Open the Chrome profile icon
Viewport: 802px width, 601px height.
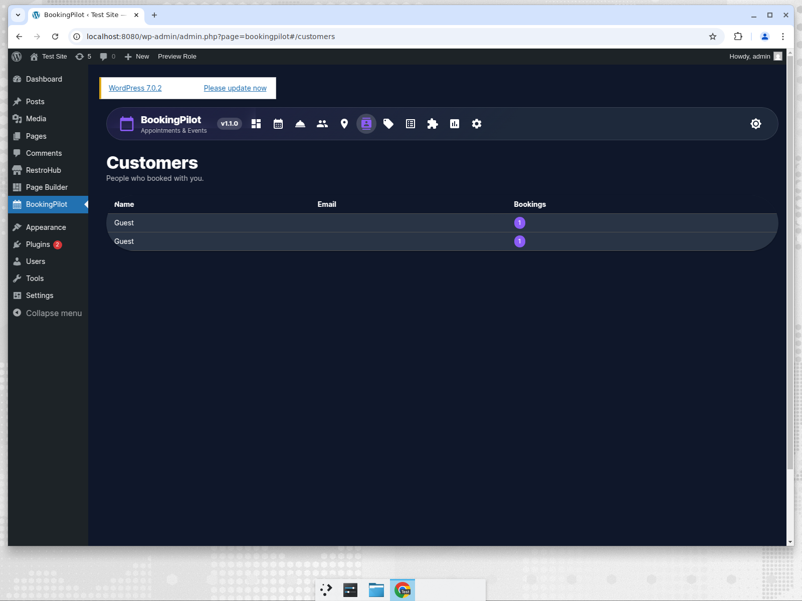765,37
